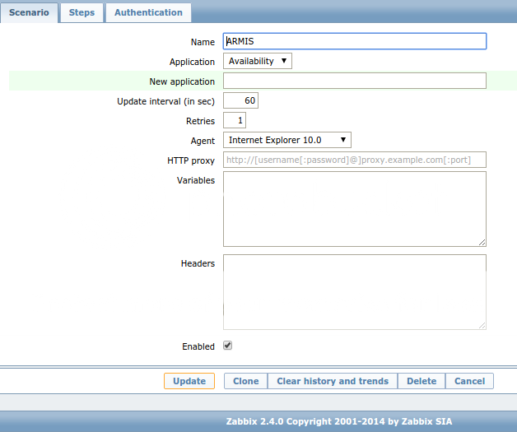Click Clear history and trends button
517x432 pixels.
coord(333,381)
